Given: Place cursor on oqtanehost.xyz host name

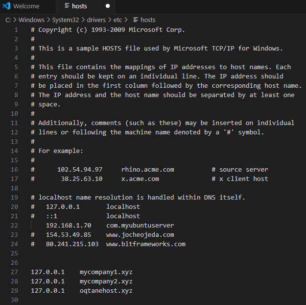Looking at the screenshot, I should point(106,291).
